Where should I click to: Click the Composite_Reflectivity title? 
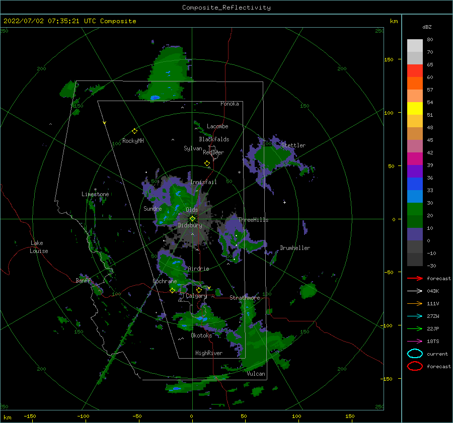click(x=226, y=8)
